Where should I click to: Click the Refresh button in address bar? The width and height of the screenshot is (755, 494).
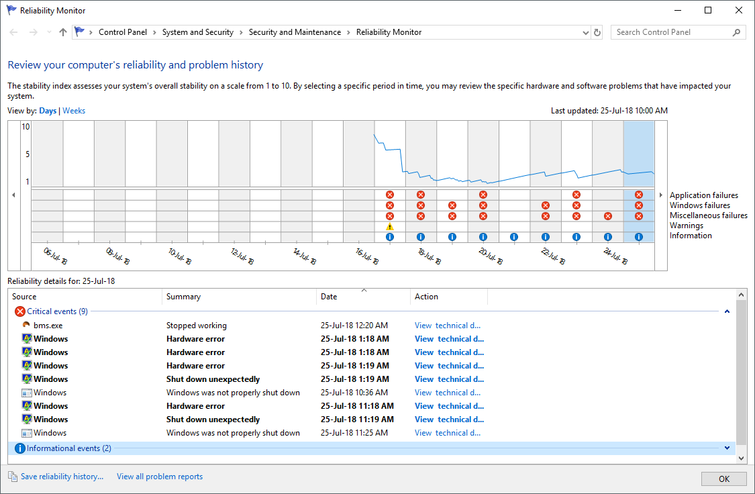(597, 32)
